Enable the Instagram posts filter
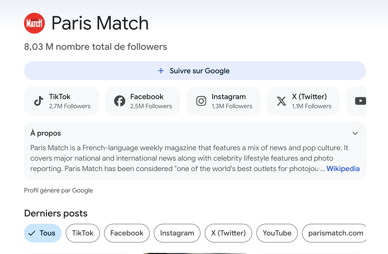The image size is (388, 254). coord(177,233)
